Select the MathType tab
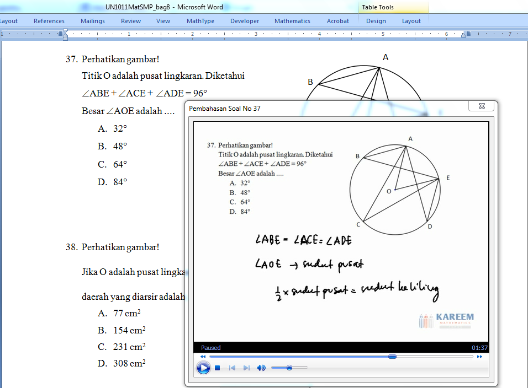 click(x=200, y=21)
